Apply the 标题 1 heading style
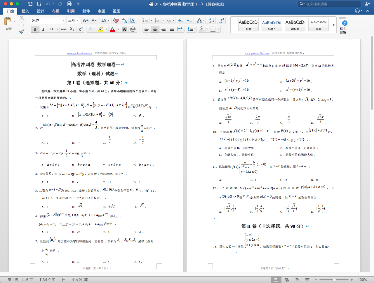Screen dimensions: 374x283 click(x=272, y=25)
